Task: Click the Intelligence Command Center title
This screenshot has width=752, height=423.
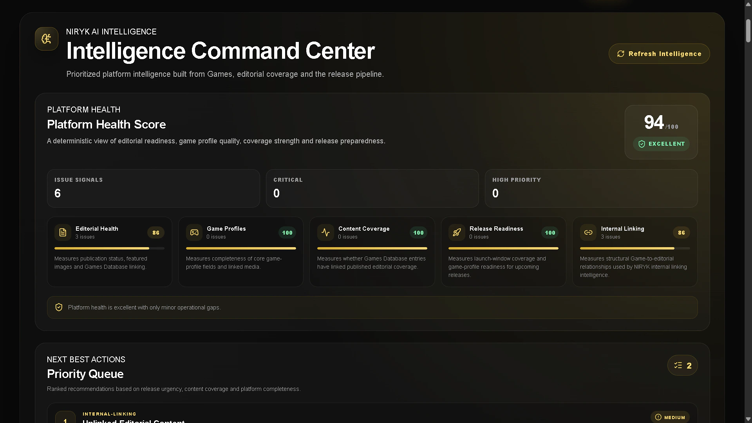Action: (x=221, y=51)
